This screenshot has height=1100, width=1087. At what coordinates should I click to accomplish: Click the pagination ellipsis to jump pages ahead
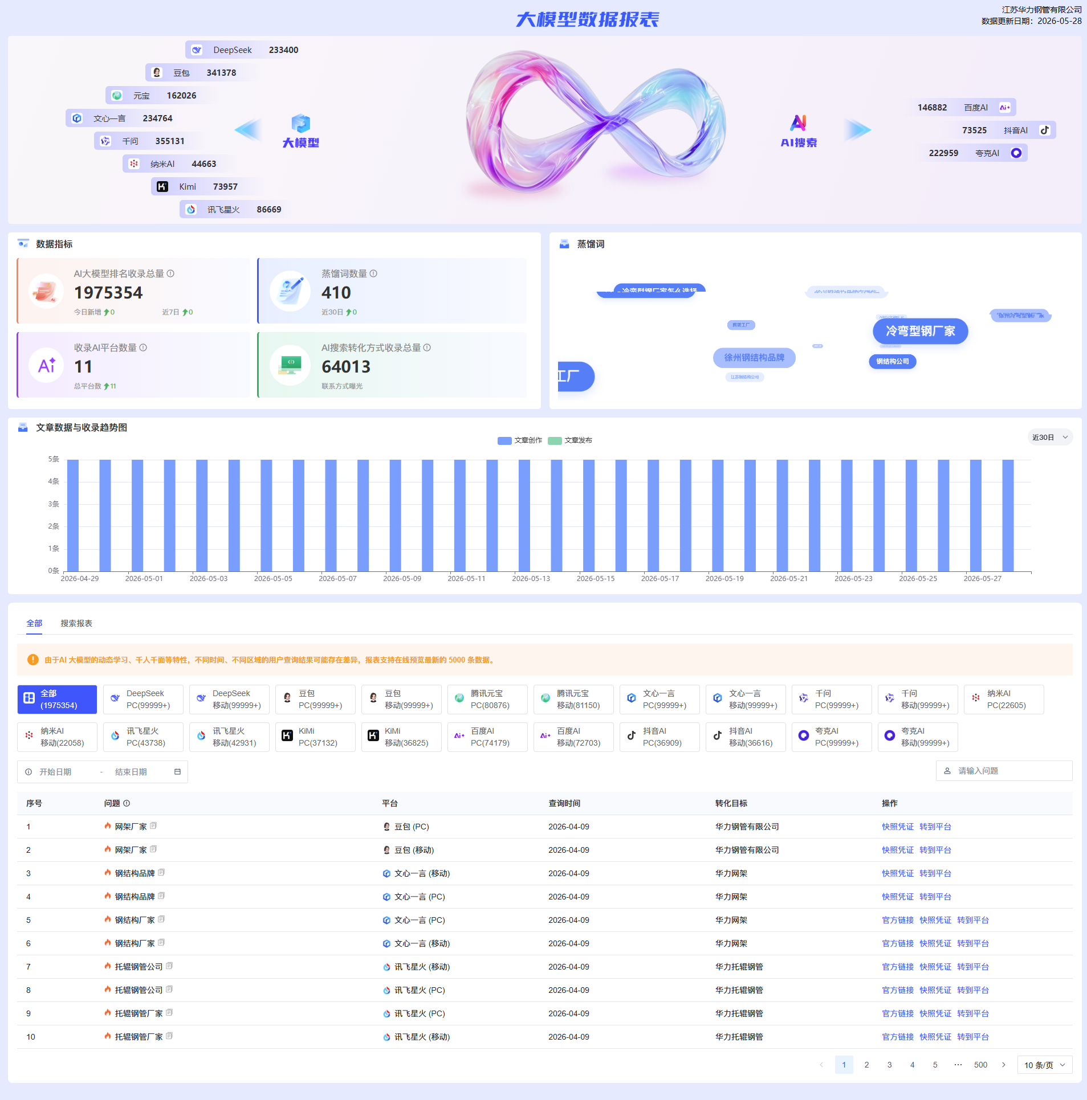(x=958, y=1065)
